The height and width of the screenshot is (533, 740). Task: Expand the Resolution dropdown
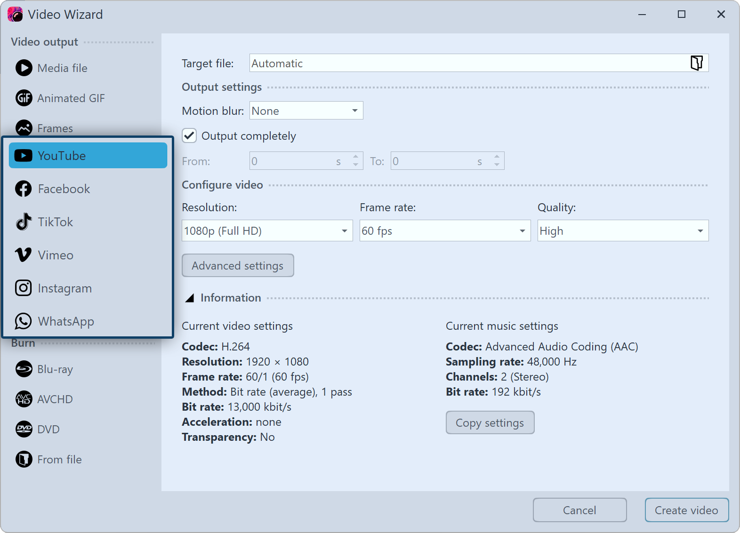click(x=267, y=231)
